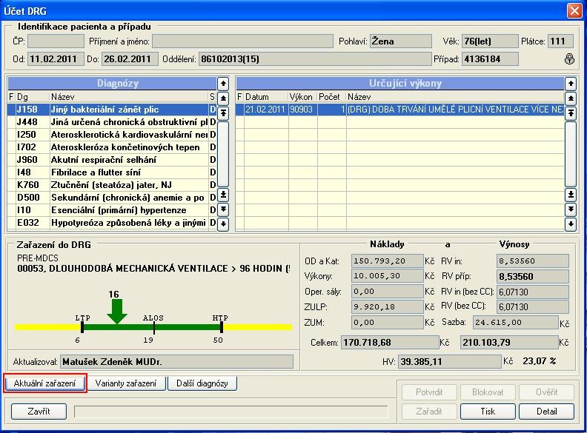Click the Od date field 11.02.2011
This screenshot has width=587, height=433.
click(56, 59)
